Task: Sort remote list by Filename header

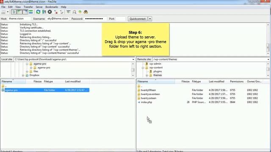Action: 156,81
